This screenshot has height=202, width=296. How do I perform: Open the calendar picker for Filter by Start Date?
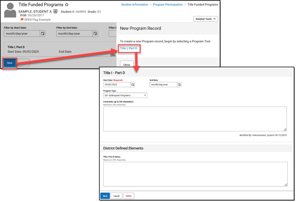click(43, 33)
